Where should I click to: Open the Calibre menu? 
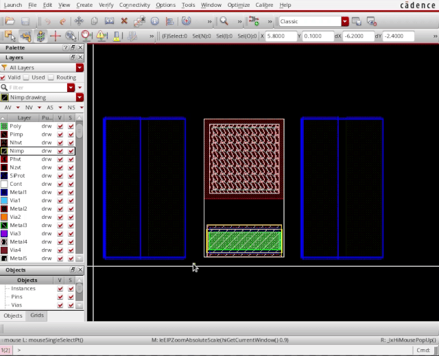click(x=263, y=5)
